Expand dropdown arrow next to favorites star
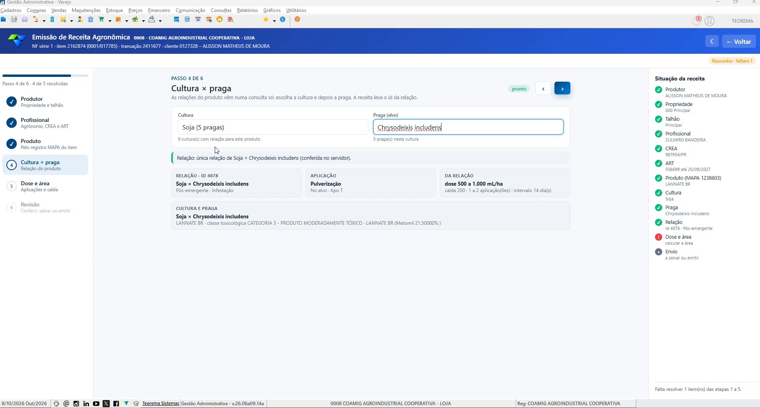 (274, 21)
